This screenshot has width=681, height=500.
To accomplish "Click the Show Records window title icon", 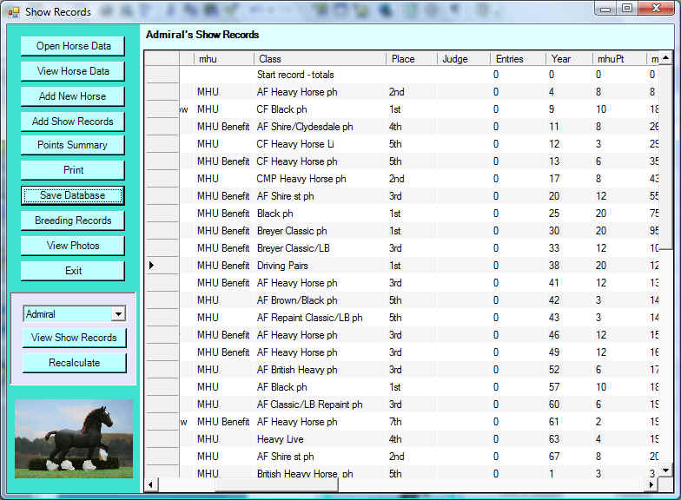I will [13, 11].
